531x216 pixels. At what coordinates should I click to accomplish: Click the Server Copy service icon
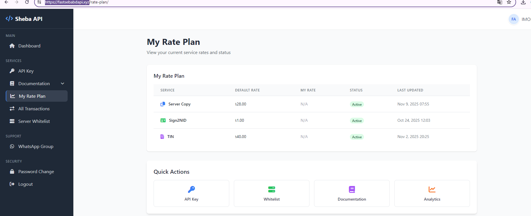coord(163,104)
